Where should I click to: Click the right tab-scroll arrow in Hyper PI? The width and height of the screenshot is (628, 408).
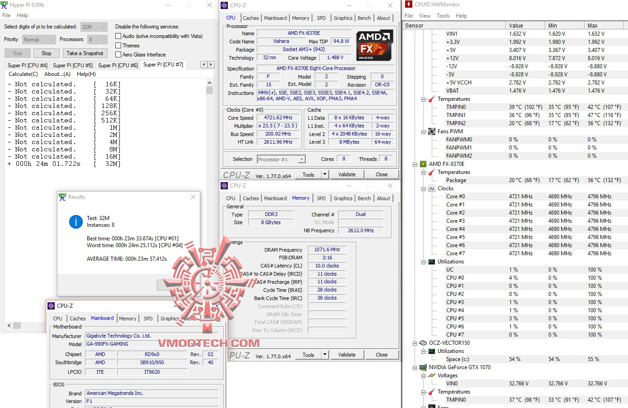coord(211,65)
